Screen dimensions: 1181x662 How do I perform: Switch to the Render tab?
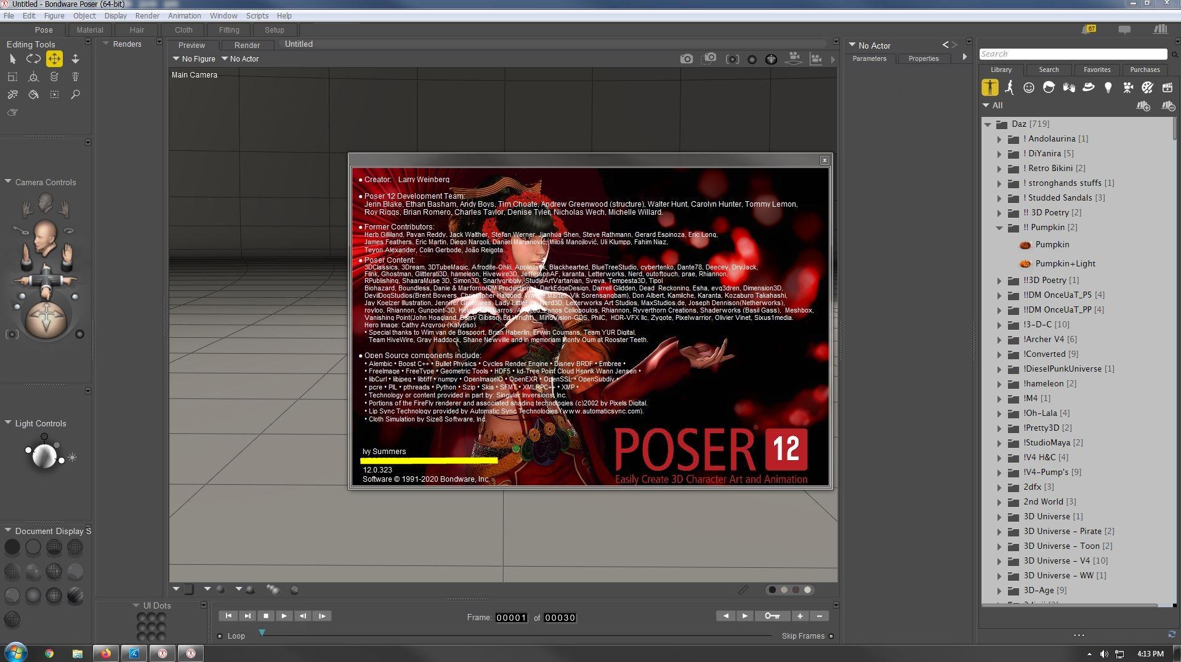(x=247, y=45)
